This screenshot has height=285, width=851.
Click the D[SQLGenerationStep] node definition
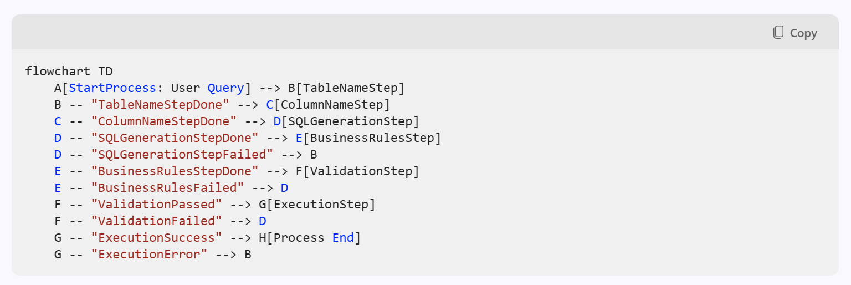346,121
